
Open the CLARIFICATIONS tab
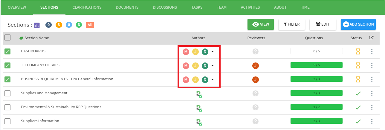(87, 7)
